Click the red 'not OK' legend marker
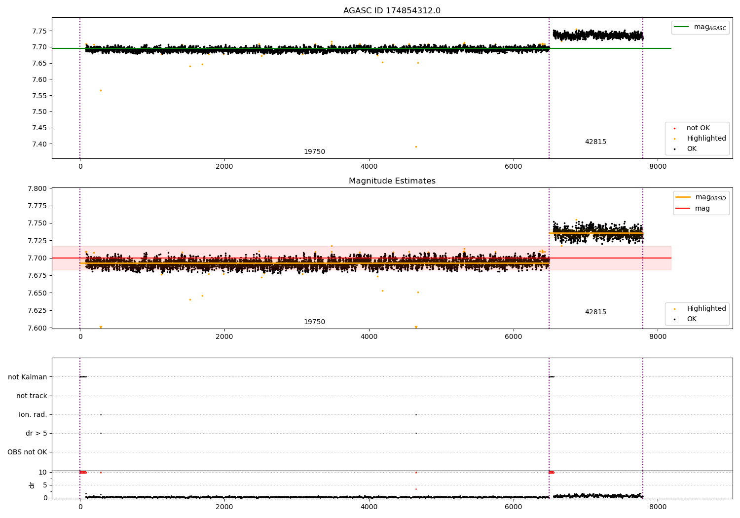Screen dimensions: 740x518 click(674, 128)
